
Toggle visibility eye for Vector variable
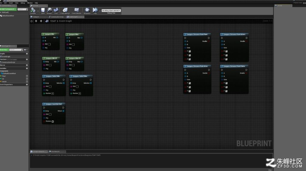tap(27, 81)
